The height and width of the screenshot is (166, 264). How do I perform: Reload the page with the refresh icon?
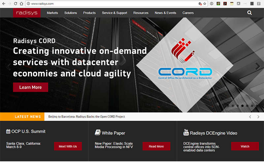click(x=16, y=4)
